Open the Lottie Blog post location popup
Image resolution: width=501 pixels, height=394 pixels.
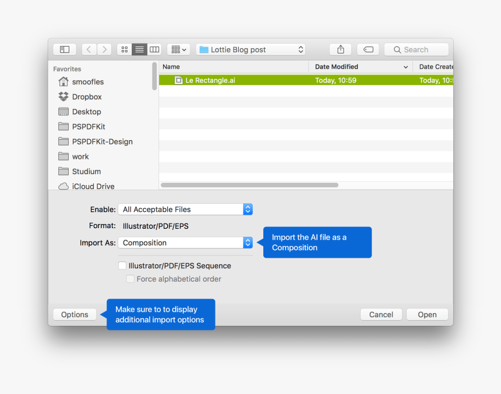point(251,49)
